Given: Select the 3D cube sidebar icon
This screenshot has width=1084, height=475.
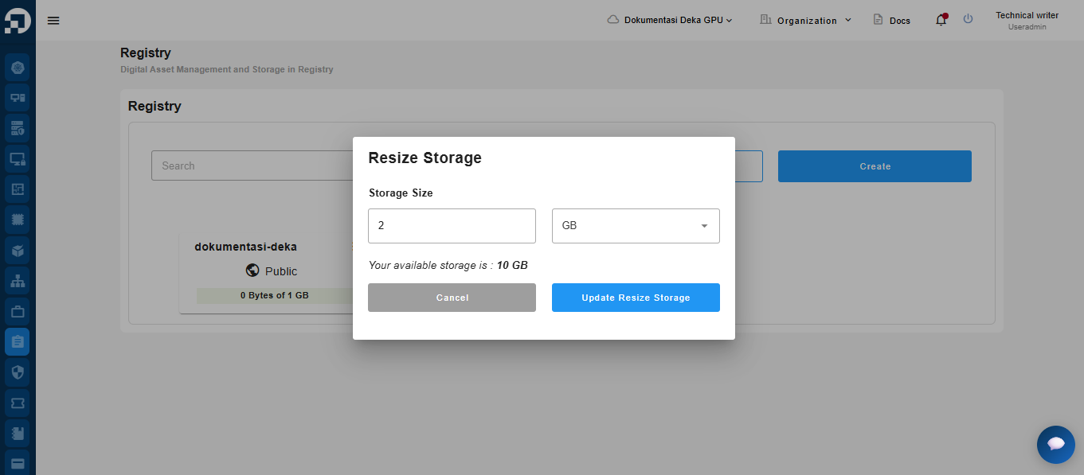Looking at the screenshot, I should (18, 250).
